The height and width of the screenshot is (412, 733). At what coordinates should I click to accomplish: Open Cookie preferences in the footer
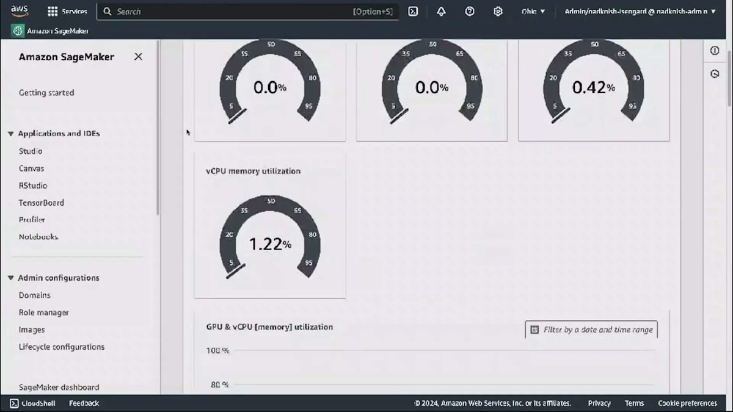pos(687,403)
